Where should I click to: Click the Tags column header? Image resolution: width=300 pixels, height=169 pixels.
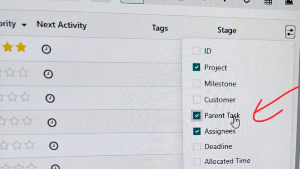click(160, 28)
